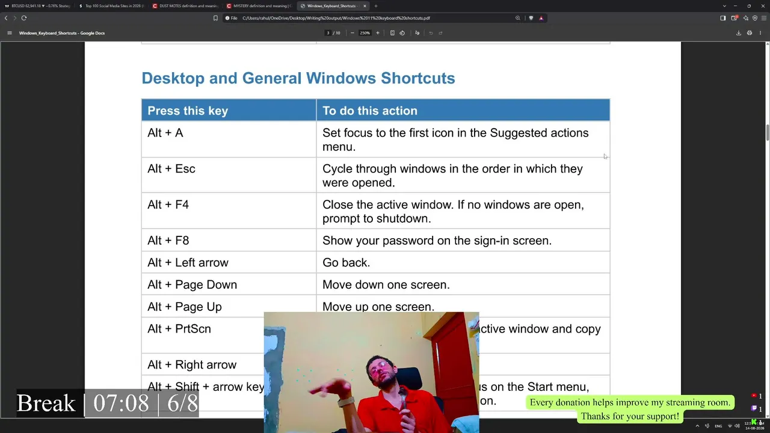The image size is (770, 433).
Task: Click the address bar zoom magnifier icon
Action: [517, 18]
